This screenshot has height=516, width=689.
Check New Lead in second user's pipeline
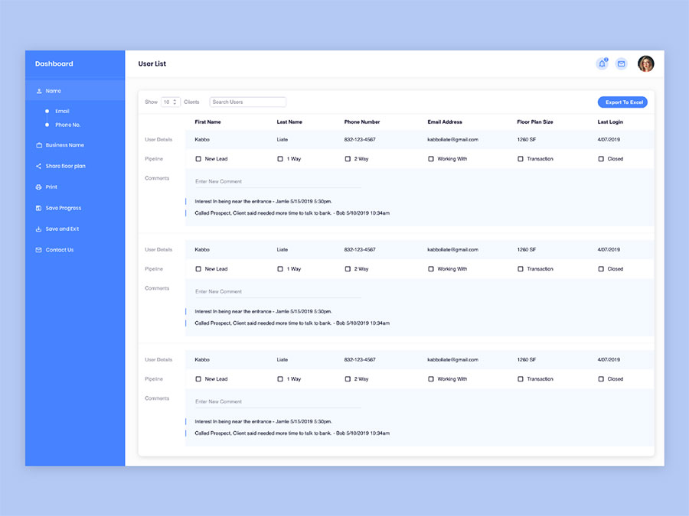[x=198, y=269]
